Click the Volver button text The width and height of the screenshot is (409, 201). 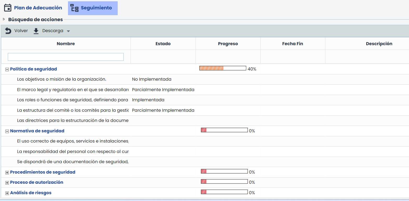click(21, 31)
